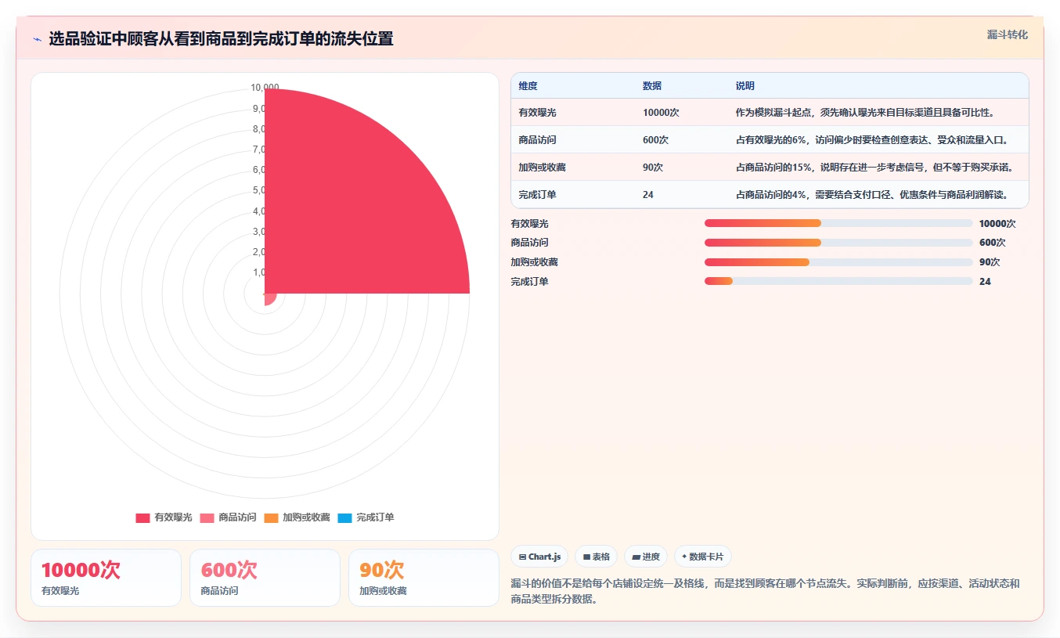Click the 数据卡片 tag chip
This screenshot has height=638, width=1060.
703,557
